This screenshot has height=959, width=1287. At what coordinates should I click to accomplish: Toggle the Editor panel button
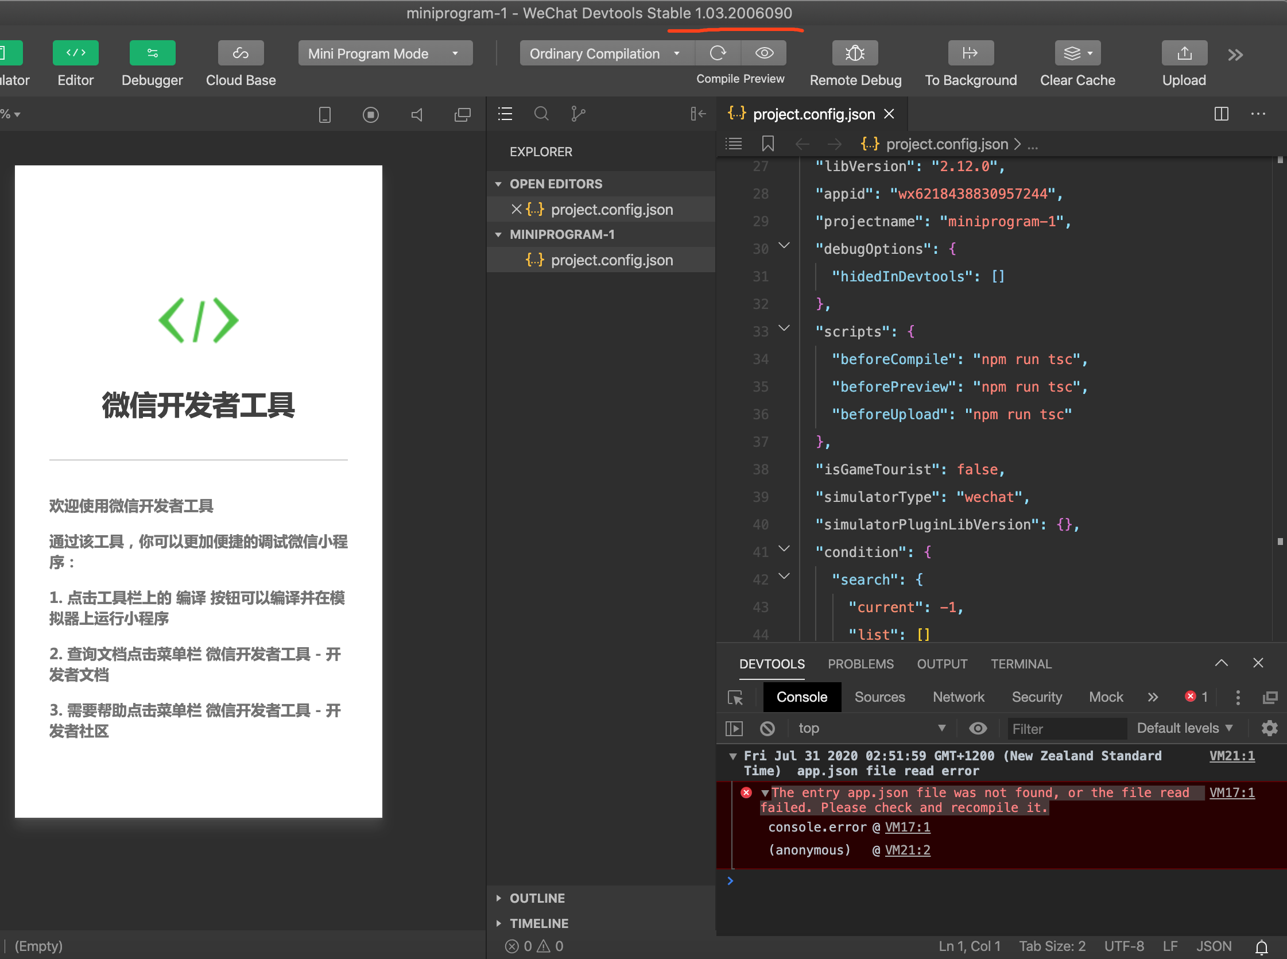point(75,53)
